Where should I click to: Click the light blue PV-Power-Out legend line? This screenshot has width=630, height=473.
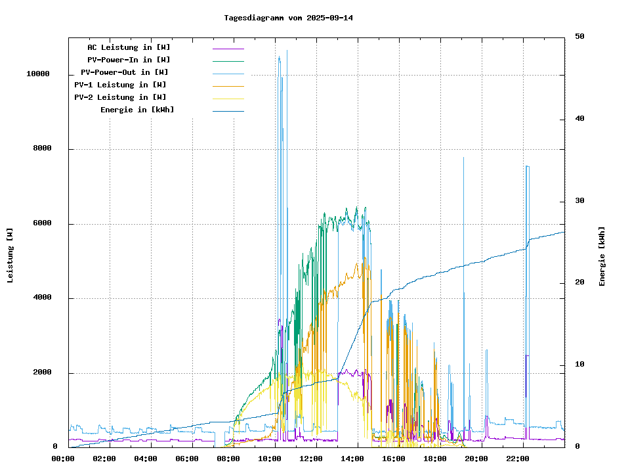[x=228, y=73]
